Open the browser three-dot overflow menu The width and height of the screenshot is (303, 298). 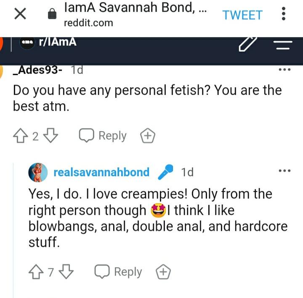point(284,14)
